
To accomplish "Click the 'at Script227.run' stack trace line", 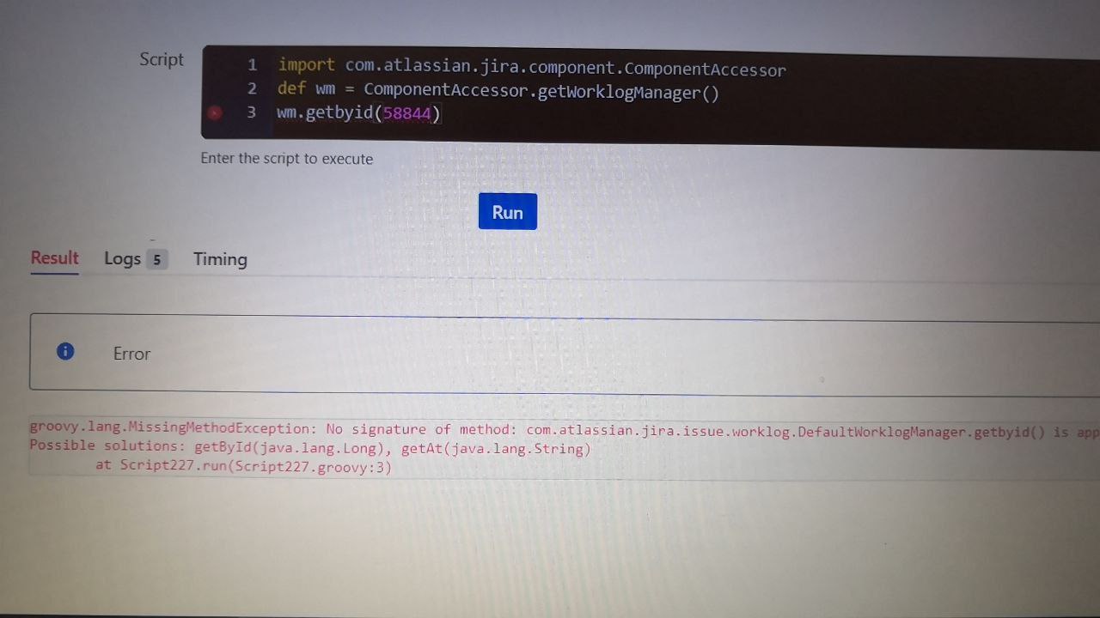I will [x=243, y=466].
